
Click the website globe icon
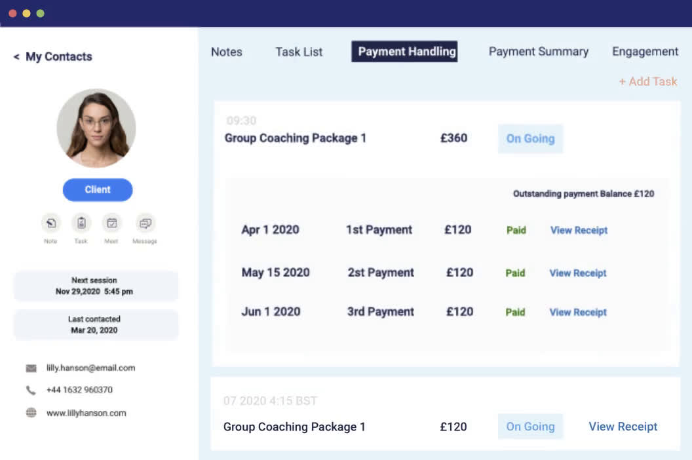tap(31, 413)
